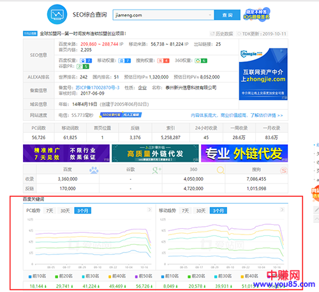Screen dimensions: 319x292
Task: Select the 7天 tab in PC趋势
Action: pyautogui.click(x=50, y=211)
